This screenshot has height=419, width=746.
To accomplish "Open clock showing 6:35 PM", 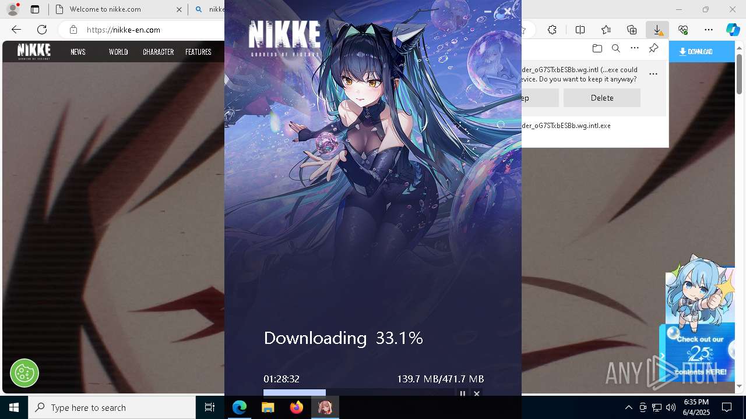I will [x=696, y=407].
